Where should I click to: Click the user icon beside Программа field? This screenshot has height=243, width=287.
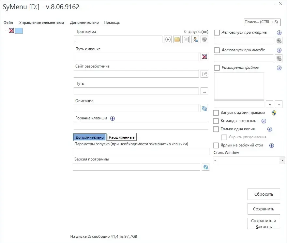pos(195,39)
